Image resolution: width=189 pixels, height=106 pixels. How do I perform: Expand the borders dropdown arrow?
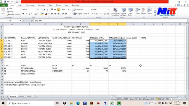(38, 14)
